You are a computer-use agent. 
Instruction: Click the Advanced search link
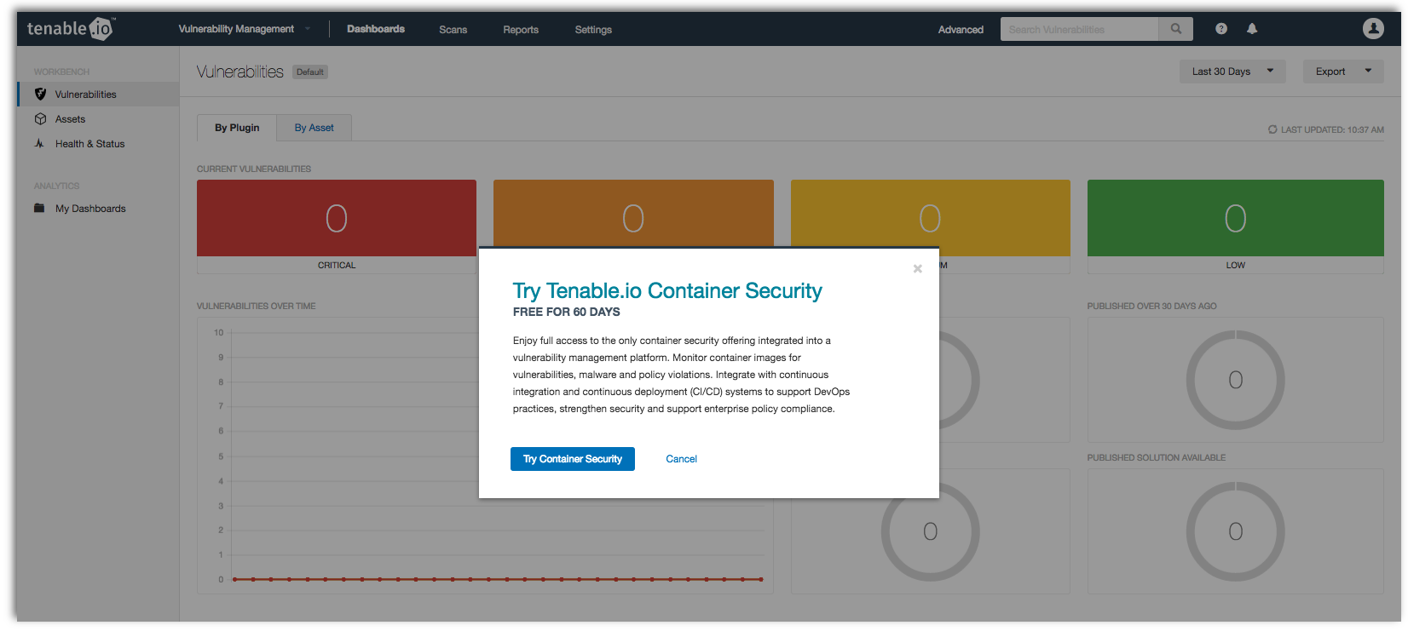click(x=961, y=30)
